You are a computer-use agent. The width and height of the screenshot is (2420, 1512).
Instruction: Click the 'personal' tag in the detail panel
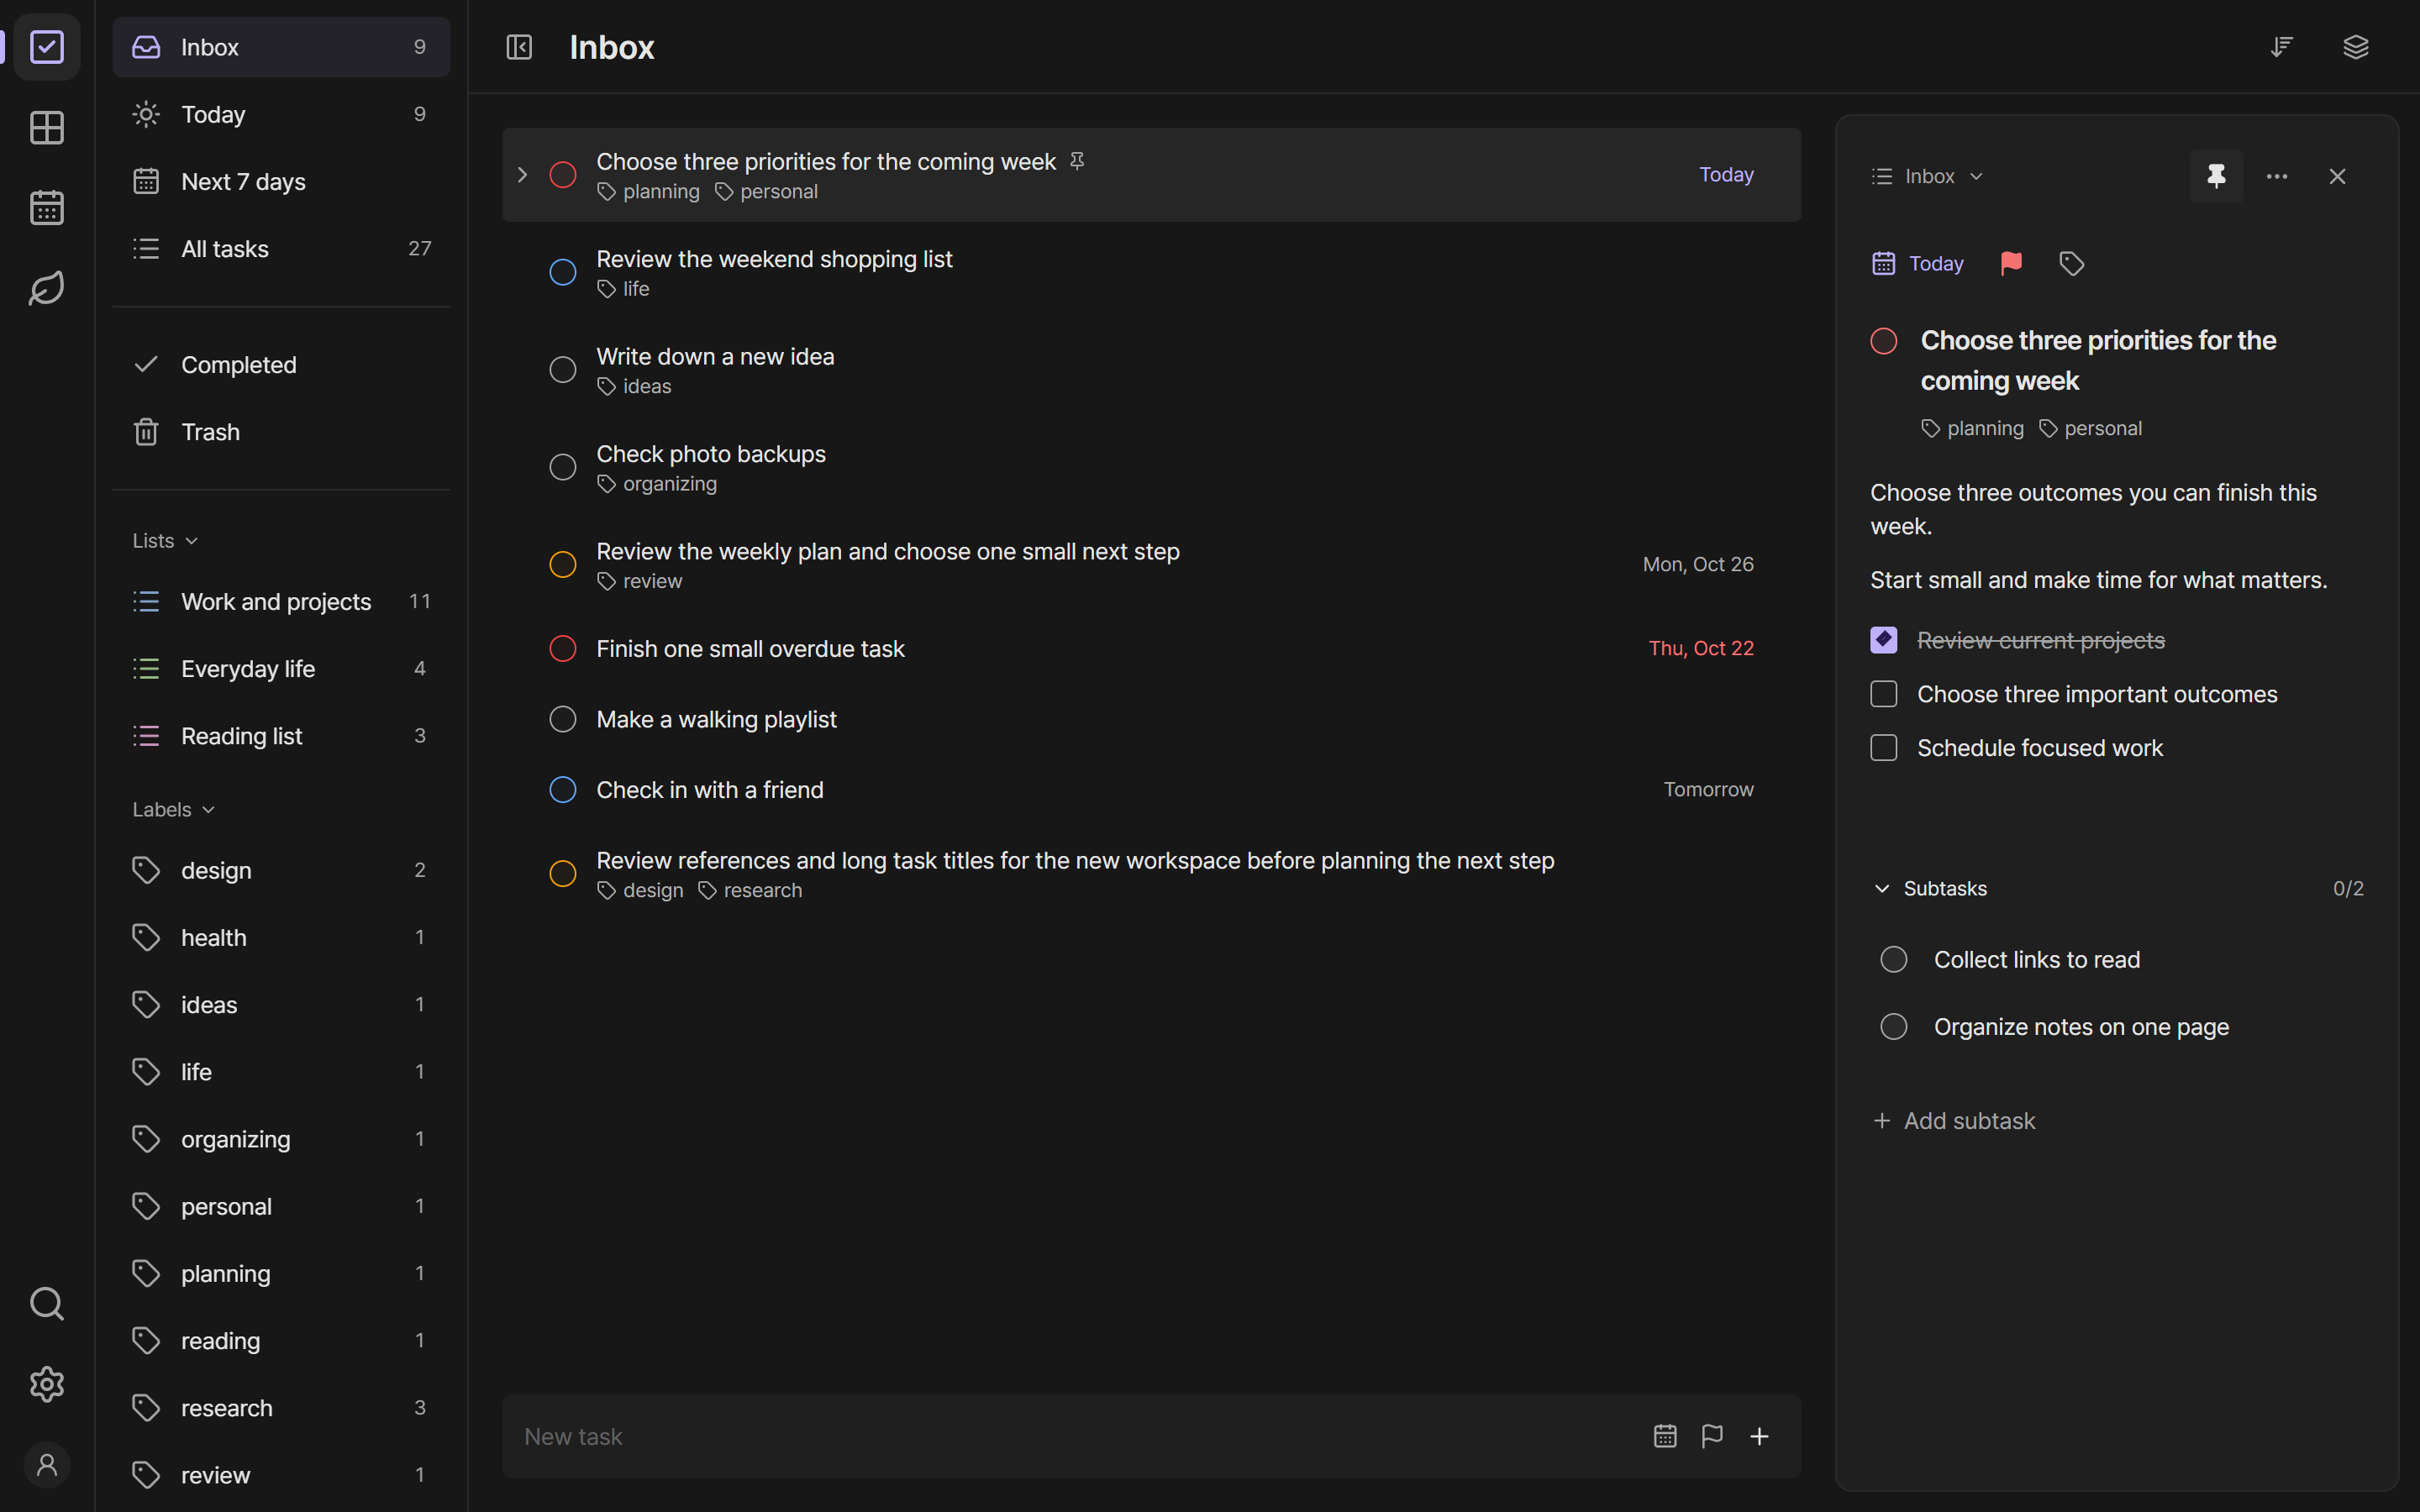[2090, 428]
